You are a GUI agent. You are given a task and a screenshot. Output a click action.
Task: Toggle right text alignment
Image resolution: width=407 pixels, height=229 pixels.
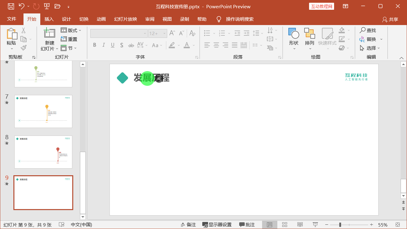pyautogui.click(x=225, y=45)
